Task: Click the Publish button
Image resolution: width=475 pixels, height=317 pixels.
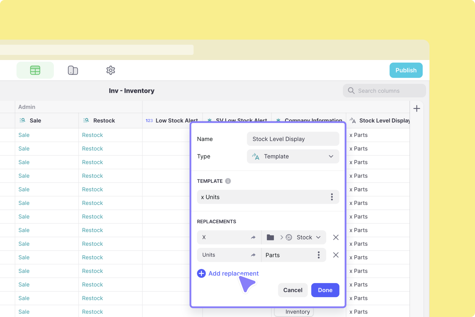Action: point(406,70)
